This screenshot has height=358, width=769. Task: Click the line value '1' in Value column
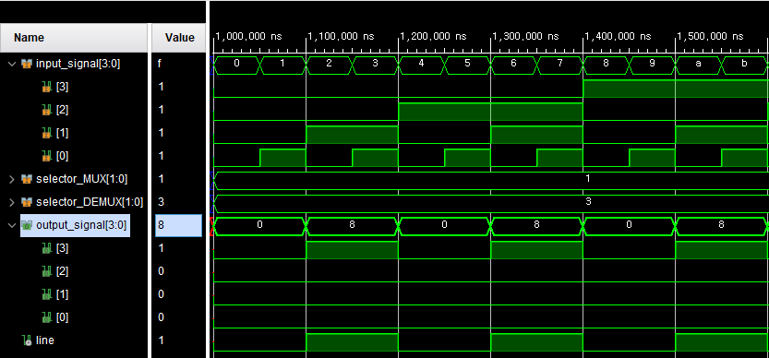coord(162,340)
